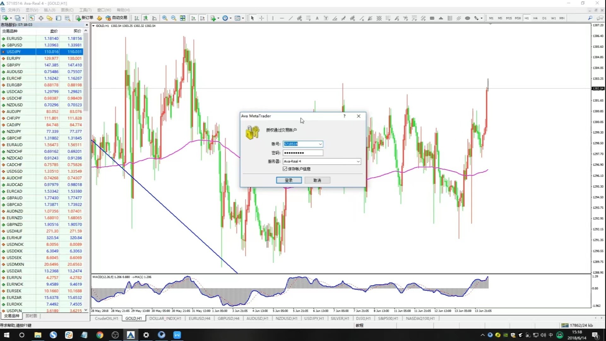Toggle the Terminal window icon
This screenshot has height=341, width=606.
tap(58, 18)
